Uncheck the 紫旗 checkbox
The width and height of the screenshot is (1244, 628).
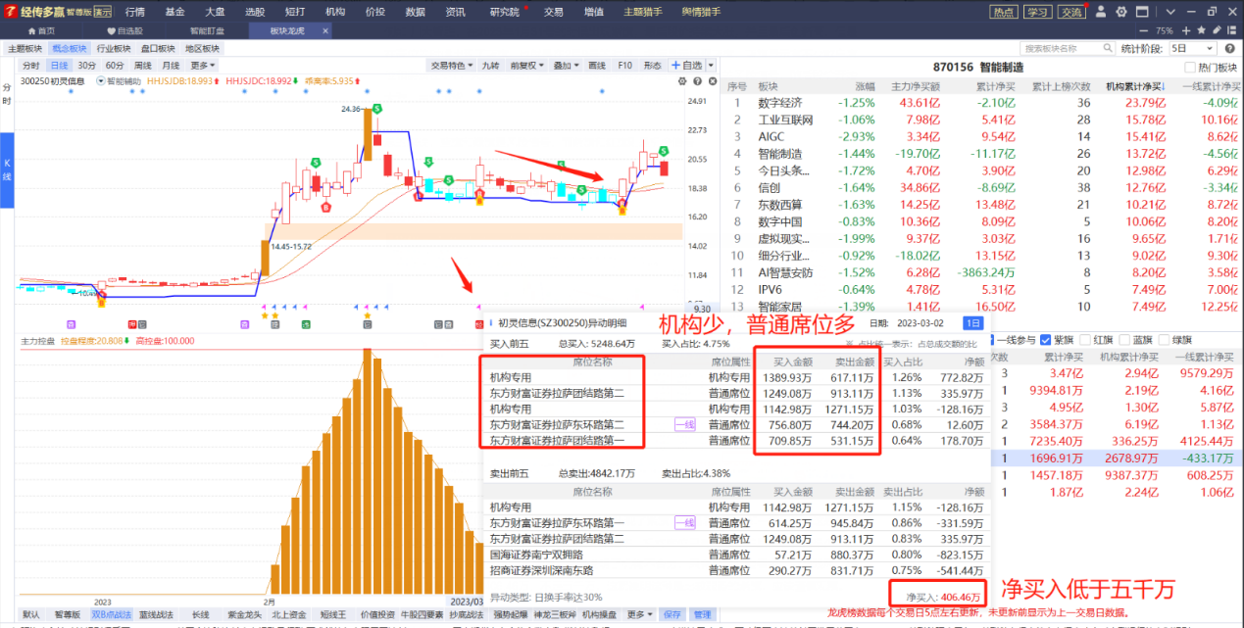[x=1046, y=340]
